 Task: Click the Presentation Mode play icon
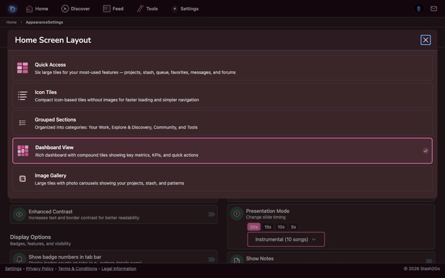click(x=236, y=214)
